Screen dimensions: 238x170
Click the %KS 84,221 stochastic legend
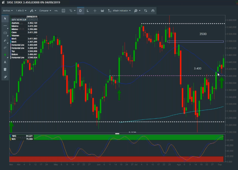21,136
